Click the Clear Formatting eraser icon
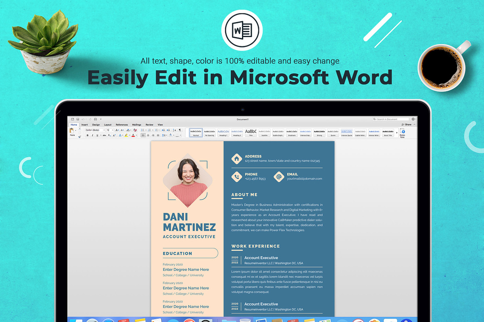Viewport: 484px width, 322px height. pos(135,130)
